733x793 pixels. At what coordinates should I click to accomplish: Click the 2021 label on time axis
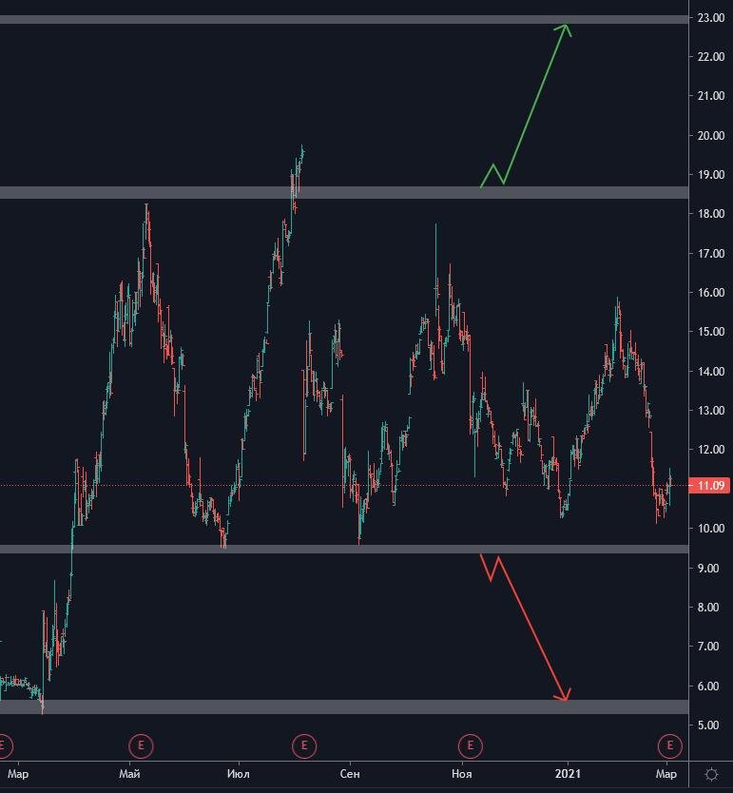(x=568, y=774)
